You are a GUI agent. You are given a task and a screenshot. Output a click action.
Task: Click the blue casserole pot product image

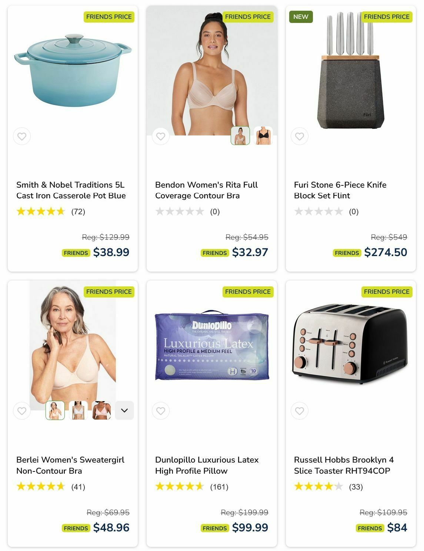pyautogui.click(x=73, y=70)
